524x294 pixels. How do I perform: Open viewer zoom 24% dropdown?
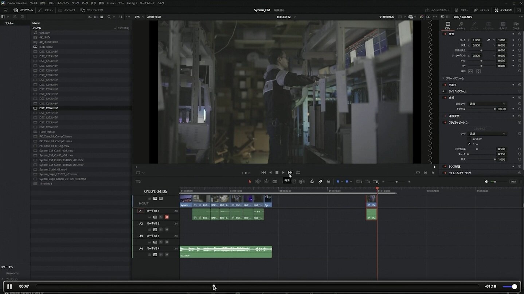[139, 17]
